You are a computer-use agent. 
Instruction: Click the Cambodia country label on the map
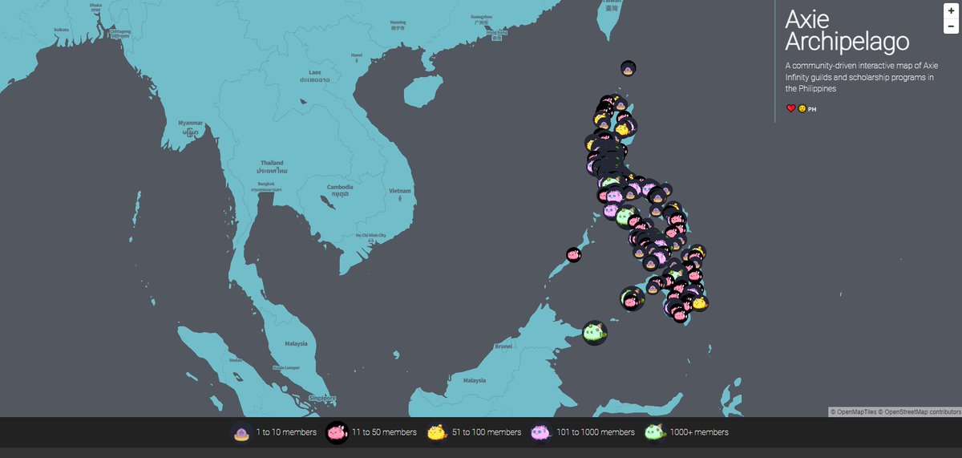pos(340,190)
